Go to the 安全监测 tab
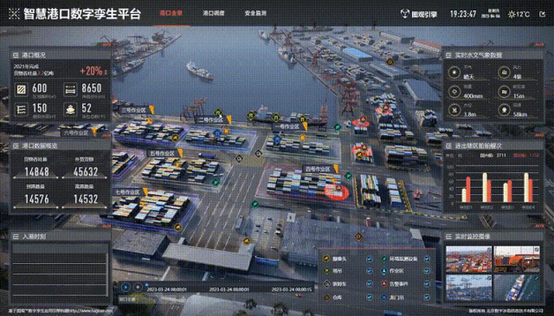This screenshot has width=554, height=316. (x=255, y=14)
